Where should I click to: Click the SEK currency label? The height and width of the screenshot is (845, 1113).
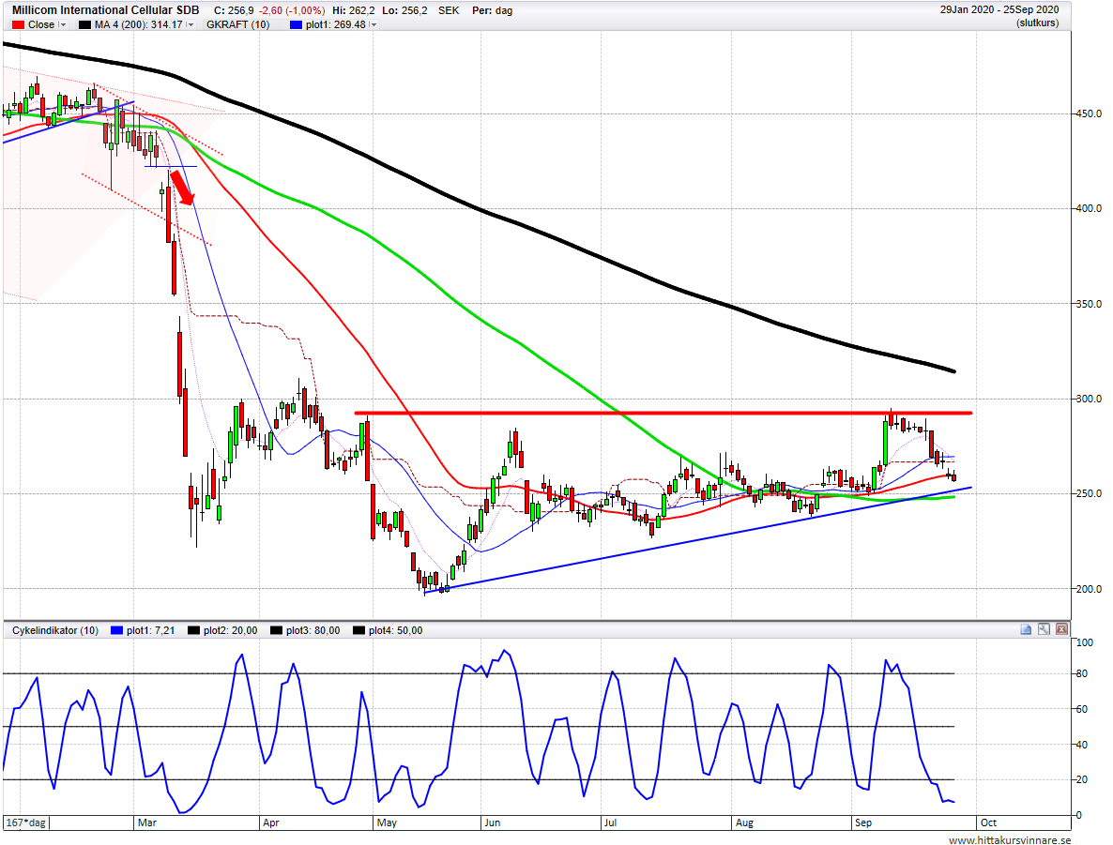pos(449,10)
